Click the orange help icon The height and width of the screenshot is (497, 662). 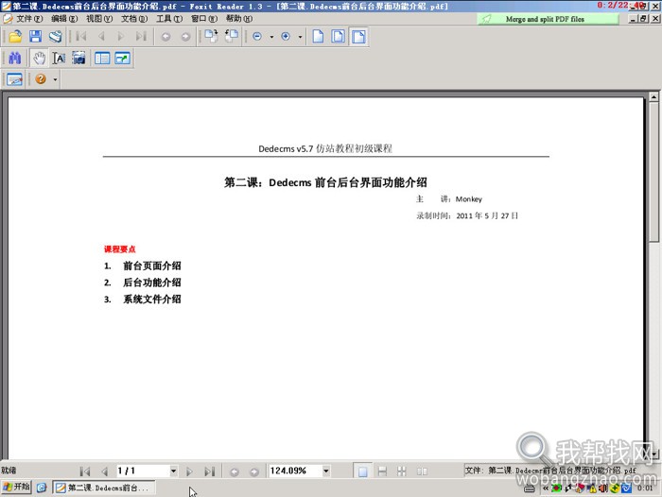click(41, 78)
